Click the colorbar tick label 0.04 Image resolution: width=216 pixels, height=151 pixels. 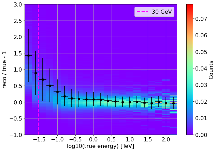201,68
